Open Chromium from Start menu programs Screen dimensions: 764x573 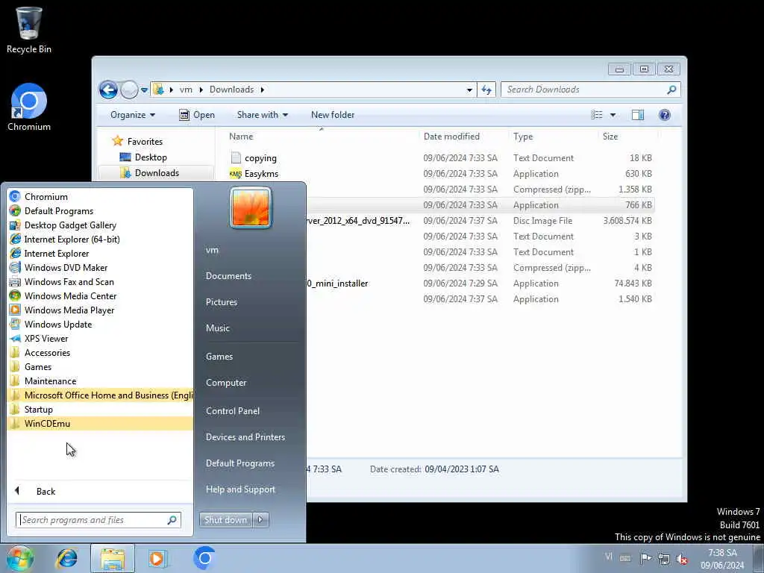[101, 197]
